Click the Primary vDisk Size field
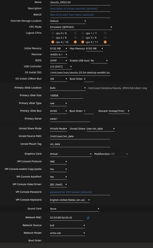 67,96
